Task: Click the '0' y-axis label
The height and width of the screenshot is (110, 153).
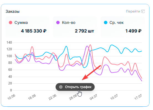Action: tap(11, 90)
